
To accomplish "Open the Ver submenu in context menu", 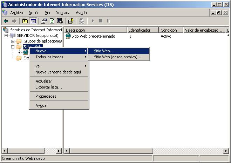I will (x=59, y=66).
